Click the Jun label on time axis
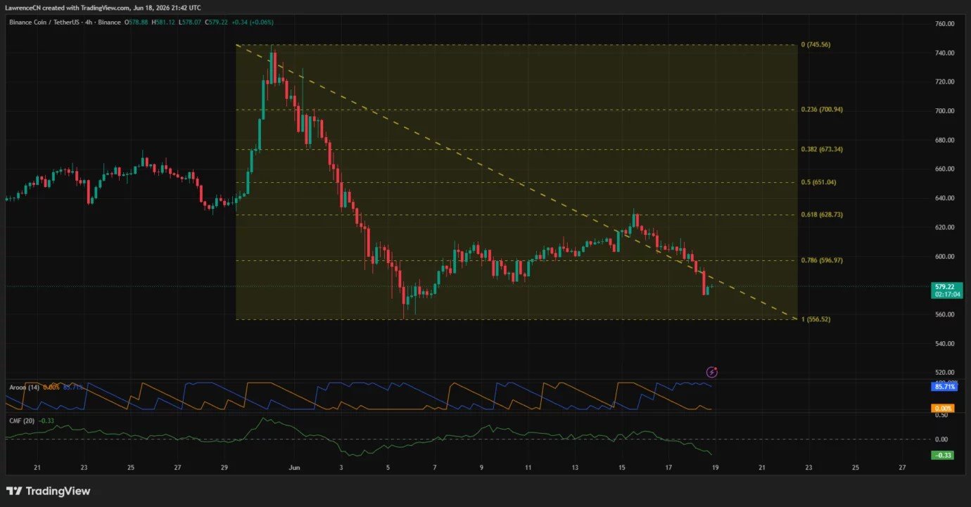Image resolution: width=971 pixels, height=507 pixels. (x=295, y=468)
